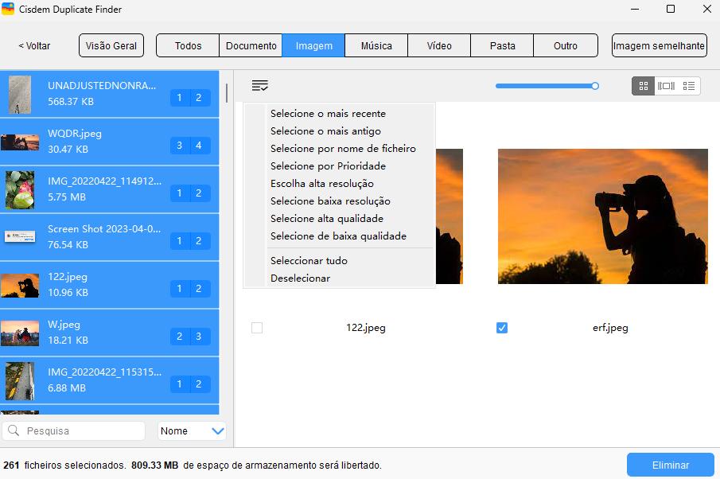720x479 pixels.
Task: Click the Eliminar button
Action: 669,464
